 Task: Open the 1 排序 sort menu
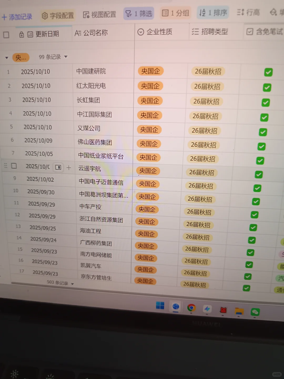213,12
